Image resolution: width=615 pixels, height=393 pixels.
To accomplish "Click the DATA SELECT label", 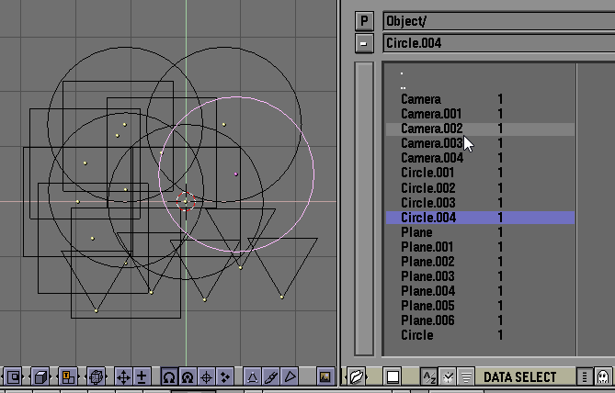I will [519, 377].
